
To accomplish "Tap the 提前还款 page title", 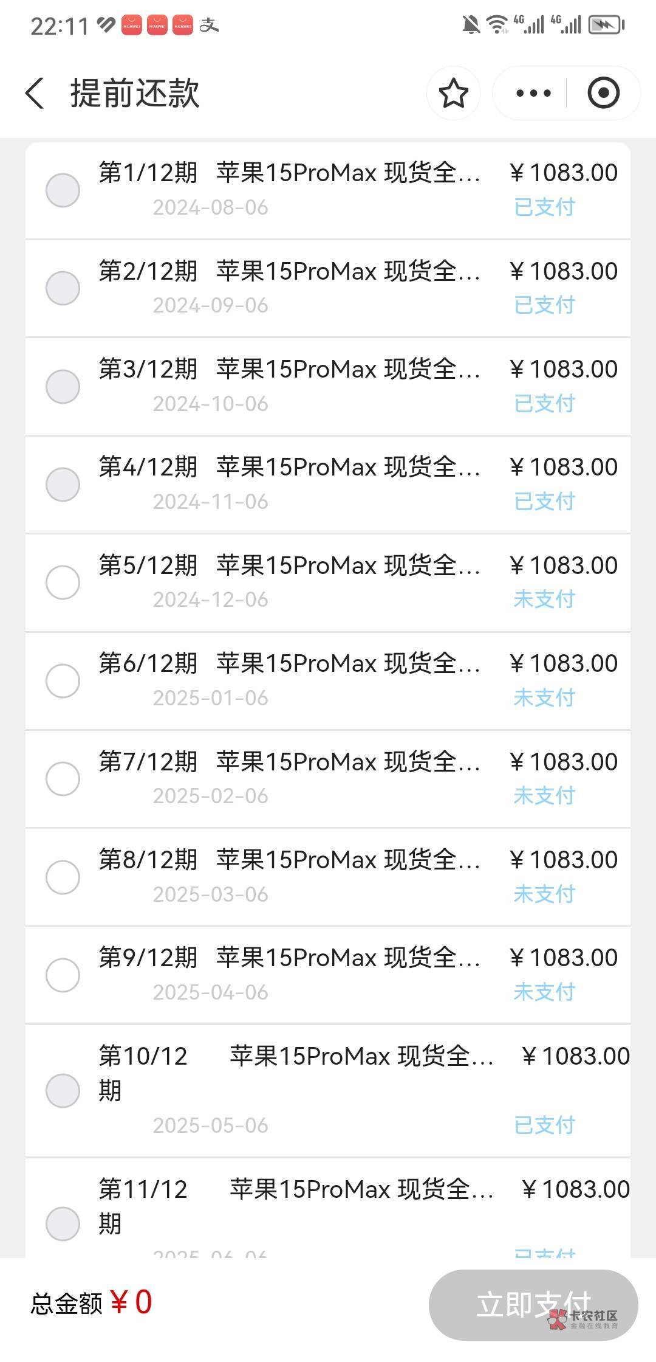I will pyautogui.click(x=135, y=94).
